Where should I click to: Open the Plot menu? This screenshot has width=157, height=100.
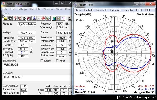148,10
